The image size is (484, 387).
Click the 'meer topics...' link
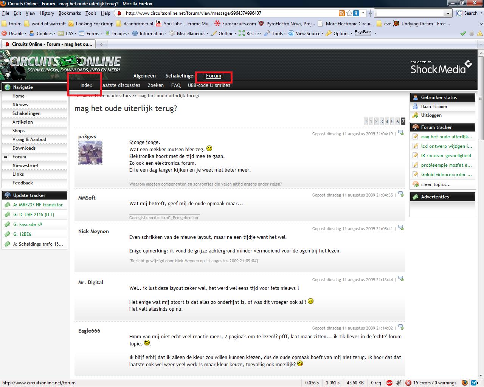pyautogui.click(x=436, y=184)
